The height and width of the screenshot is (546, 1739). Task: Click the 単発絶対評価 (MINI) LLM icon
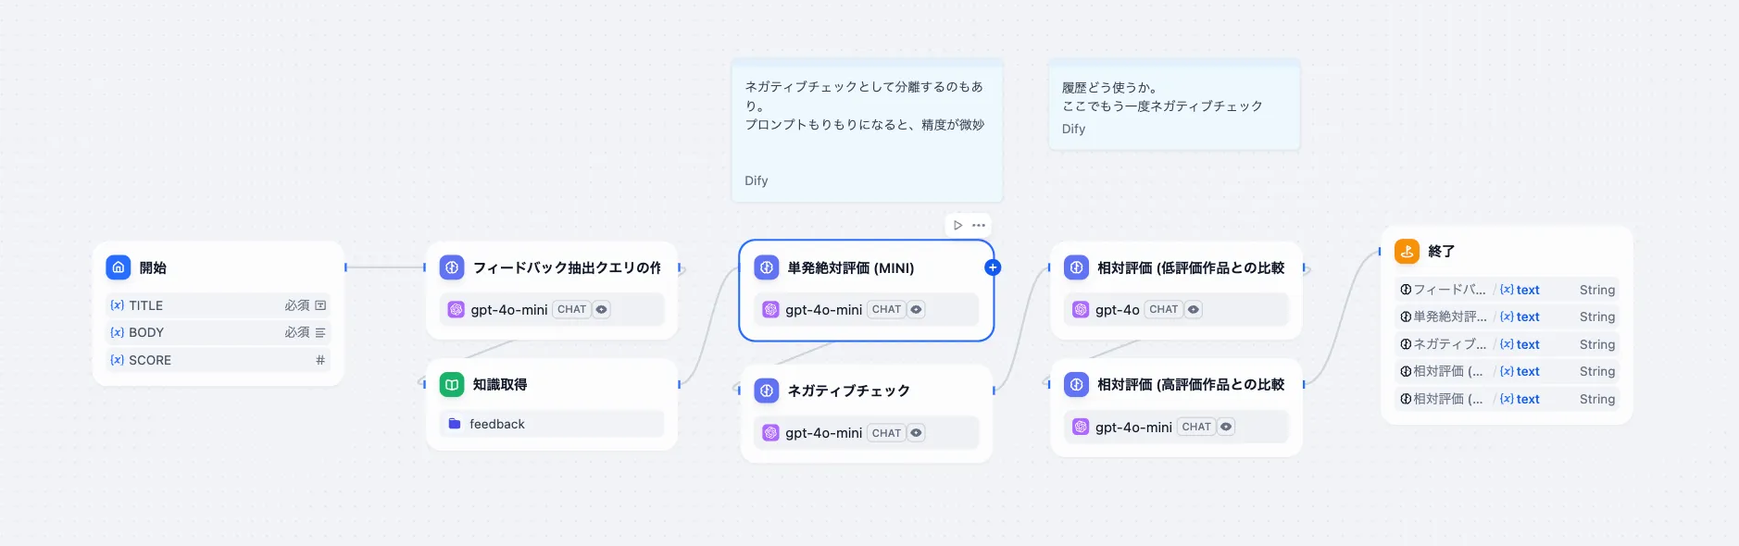pos(767,267)
